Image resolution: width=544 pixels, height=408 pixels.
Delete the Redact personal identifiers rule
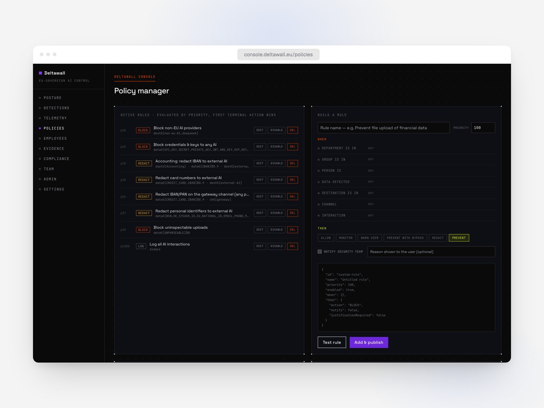tap(293, 213)
